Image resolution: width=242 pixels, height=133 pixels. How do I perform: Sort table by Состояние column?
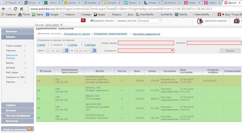[169, 71]
